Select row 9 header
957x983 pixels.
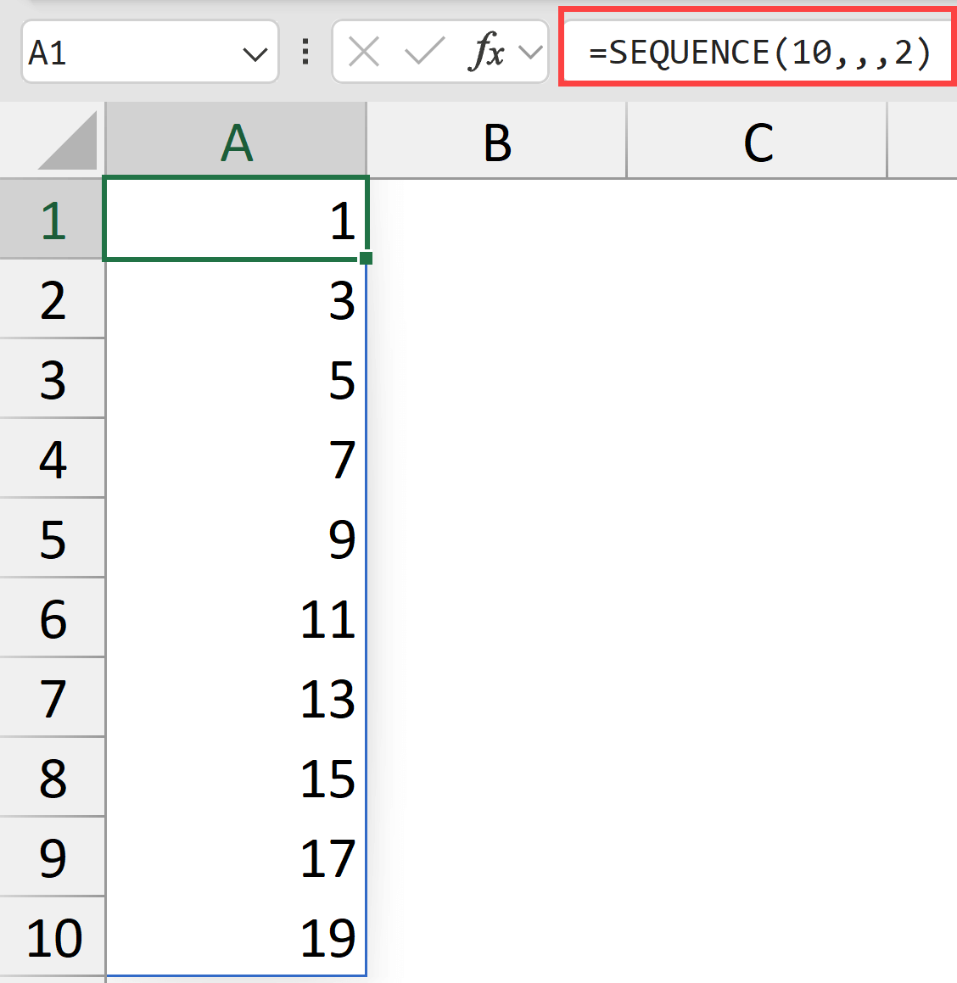pos(52,857)
